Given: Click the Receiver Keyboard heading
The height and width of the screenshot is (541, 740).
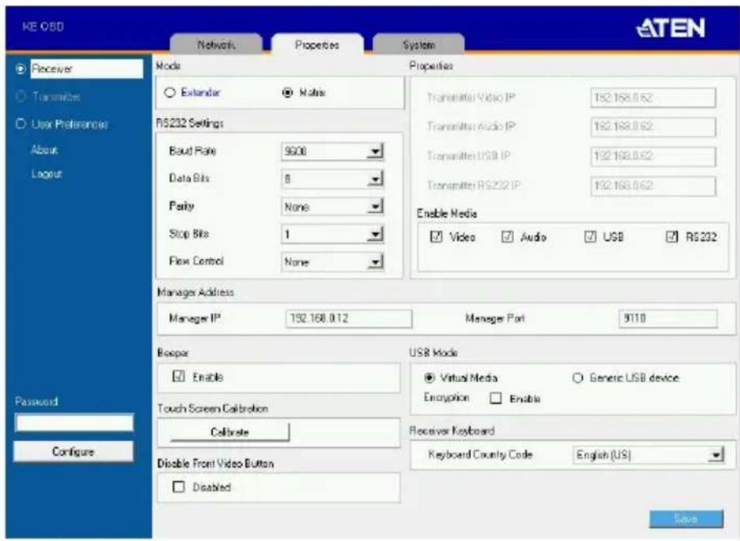Looking at the screenshot, I should 452,431.
